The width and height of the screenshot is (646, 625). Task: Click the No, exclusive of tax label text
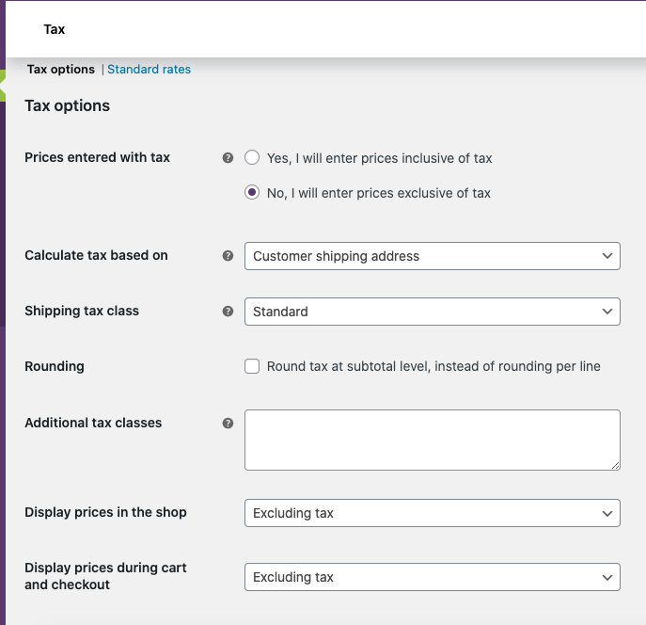click(x=378, y=193)
